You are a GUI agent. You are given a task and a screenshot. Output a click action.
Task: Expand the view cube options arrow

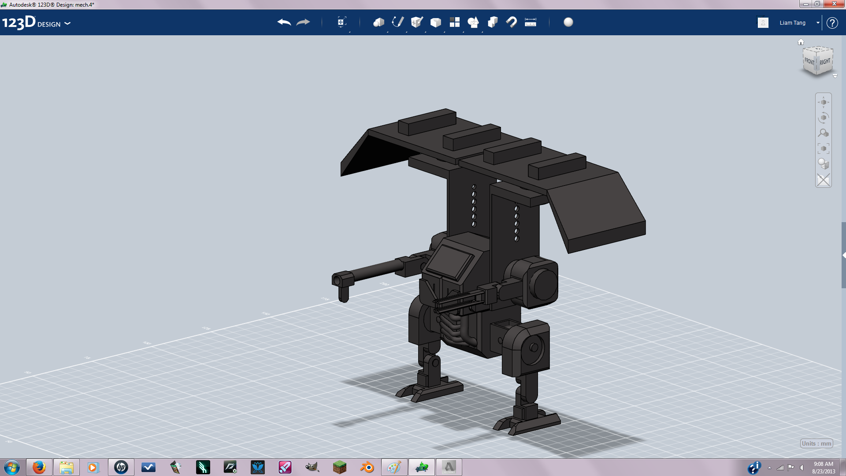click(835, 76)
